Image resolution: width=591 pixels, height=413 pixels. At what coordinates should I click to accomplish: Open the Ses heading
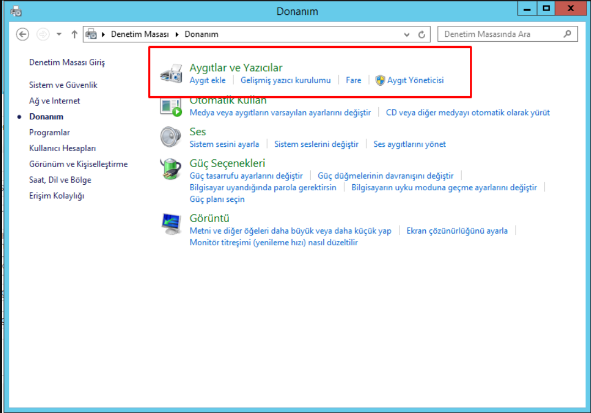pyautogui.click(x=198, y=132)
